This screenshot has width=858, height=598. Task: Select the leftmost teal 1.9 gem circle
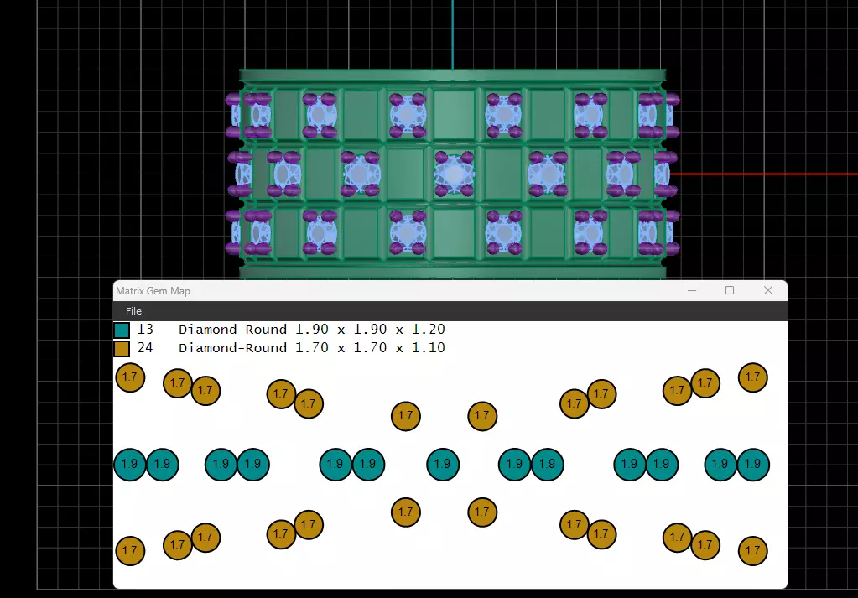tap(130, 465)
